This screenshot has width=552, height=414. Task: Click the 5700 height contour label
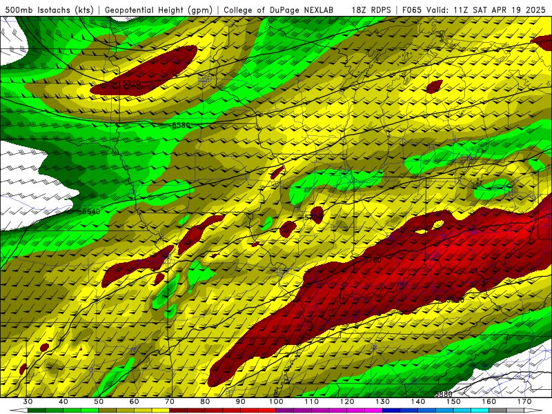(313, 217)
